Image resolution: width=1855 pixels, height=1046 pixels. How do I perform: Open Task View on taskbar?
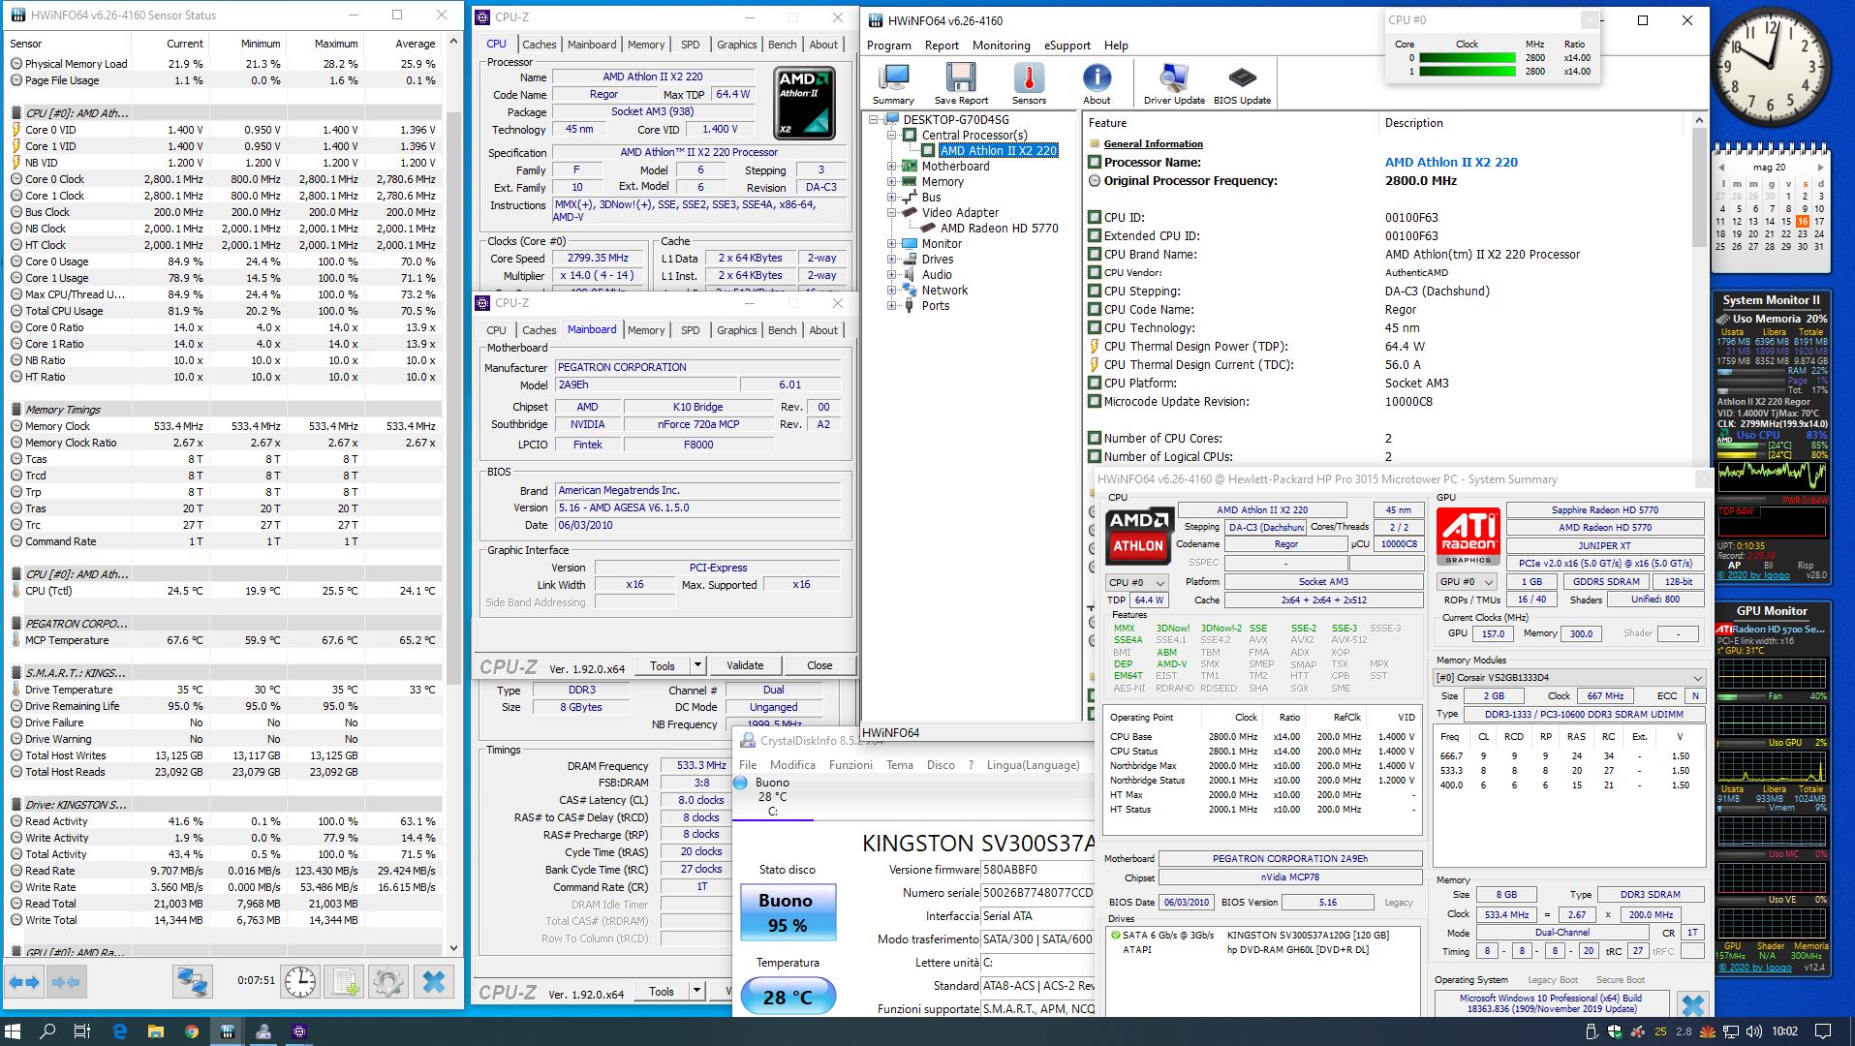coord(82,1031)
